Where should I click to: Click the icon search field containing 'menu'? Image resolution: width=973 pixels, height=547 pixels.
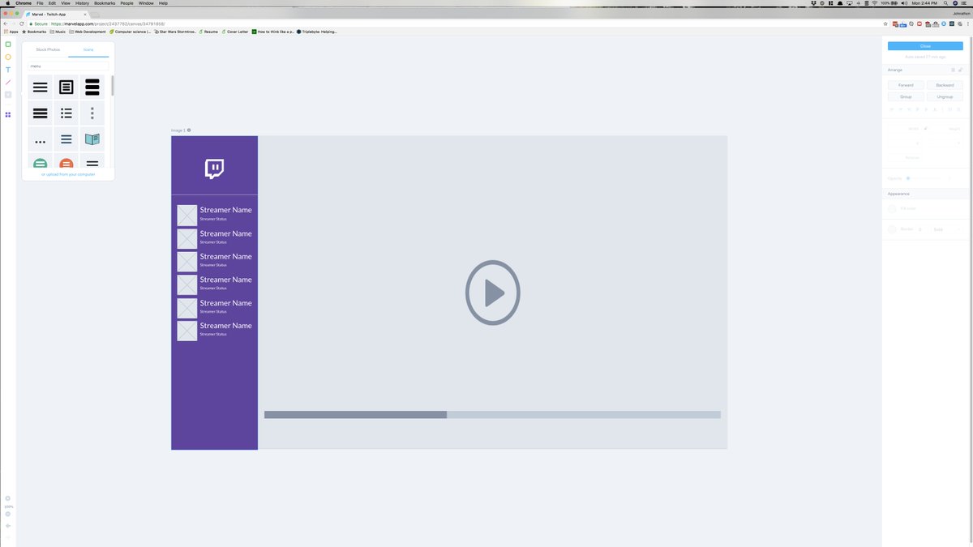tap(68, 66)
